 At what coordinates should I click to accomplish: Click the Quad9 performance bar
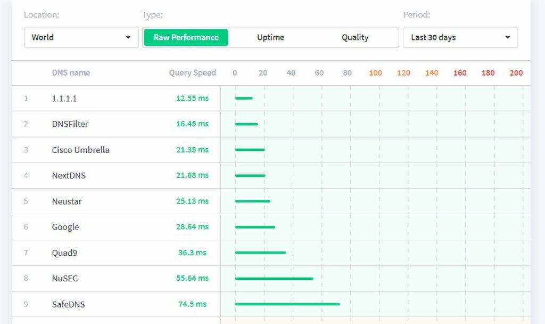click(260, 253)
